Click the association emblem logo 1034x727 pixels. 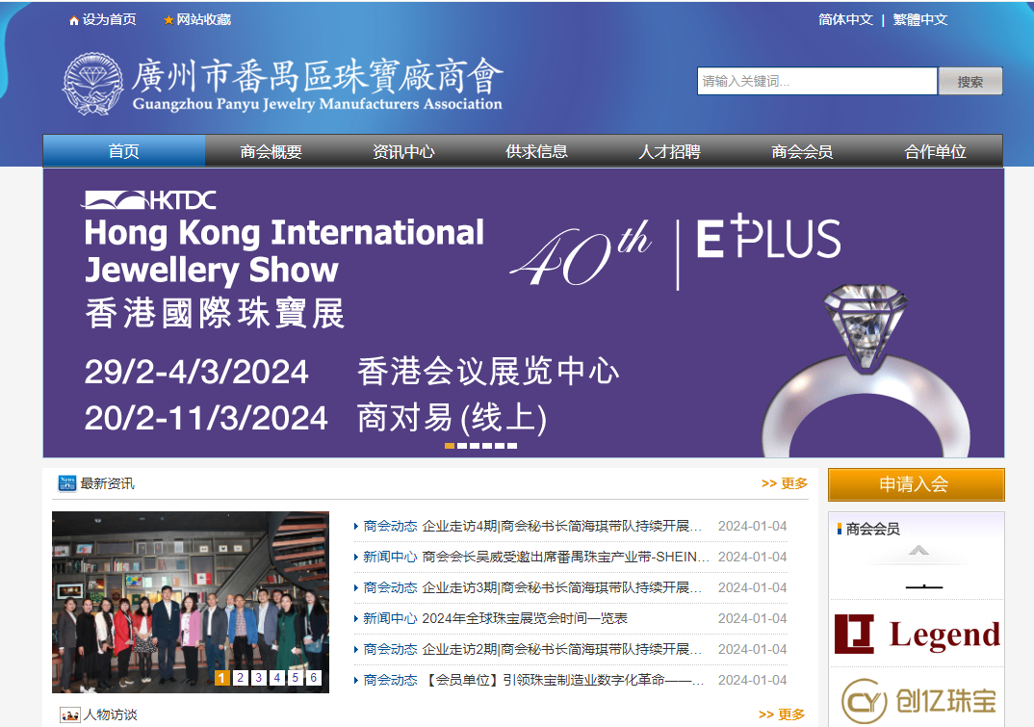click(x=93, y=84)
